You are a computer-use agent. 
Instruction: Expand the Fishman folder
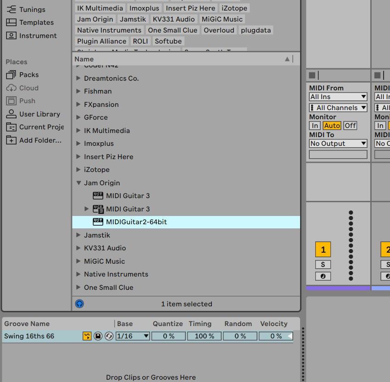pos(78,91)
